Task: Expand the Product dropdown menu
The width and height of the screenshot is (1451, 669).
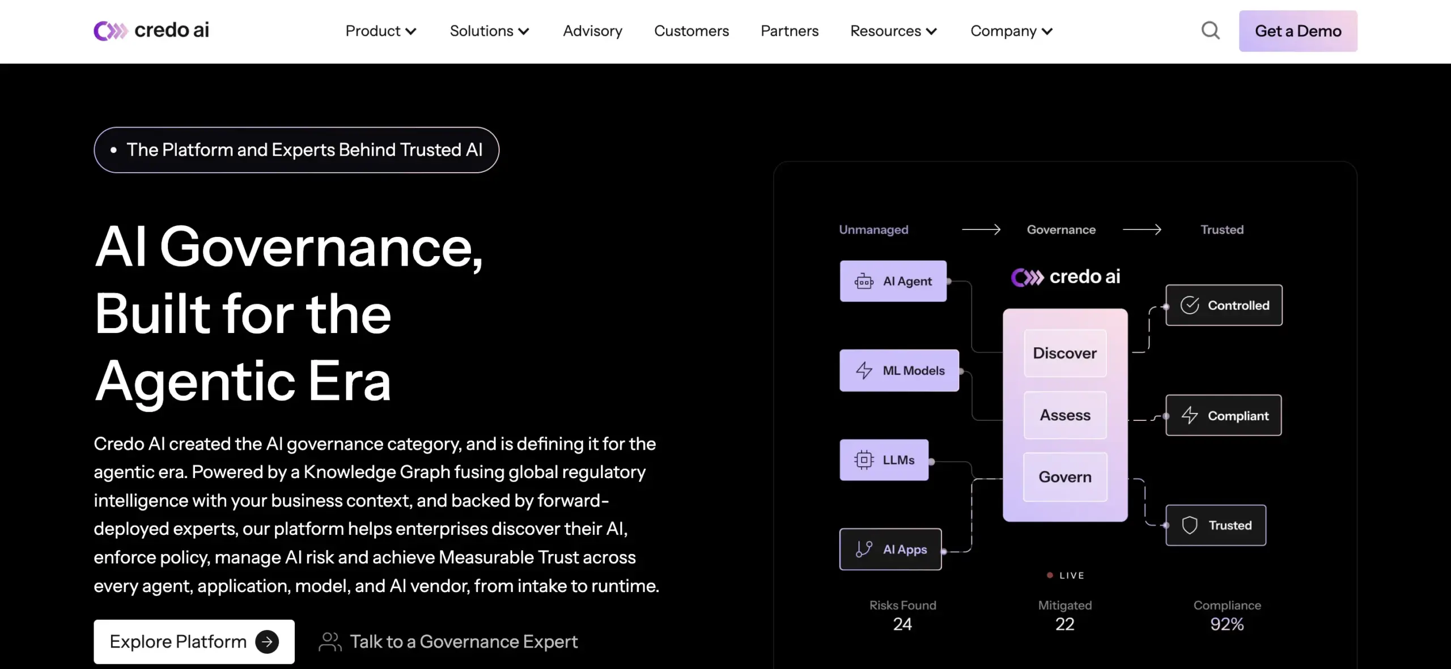Action: (x=381, y=31)
